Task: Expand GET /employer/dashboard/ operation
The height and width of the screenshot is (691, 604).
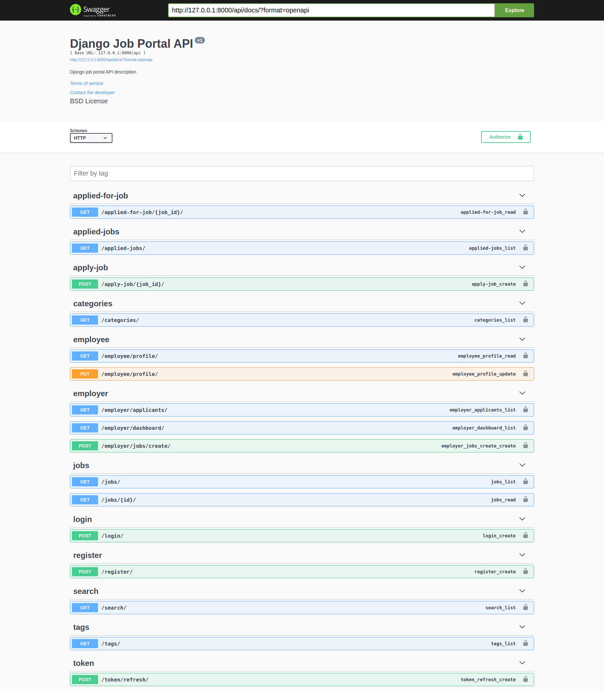Action: point(302,428)
